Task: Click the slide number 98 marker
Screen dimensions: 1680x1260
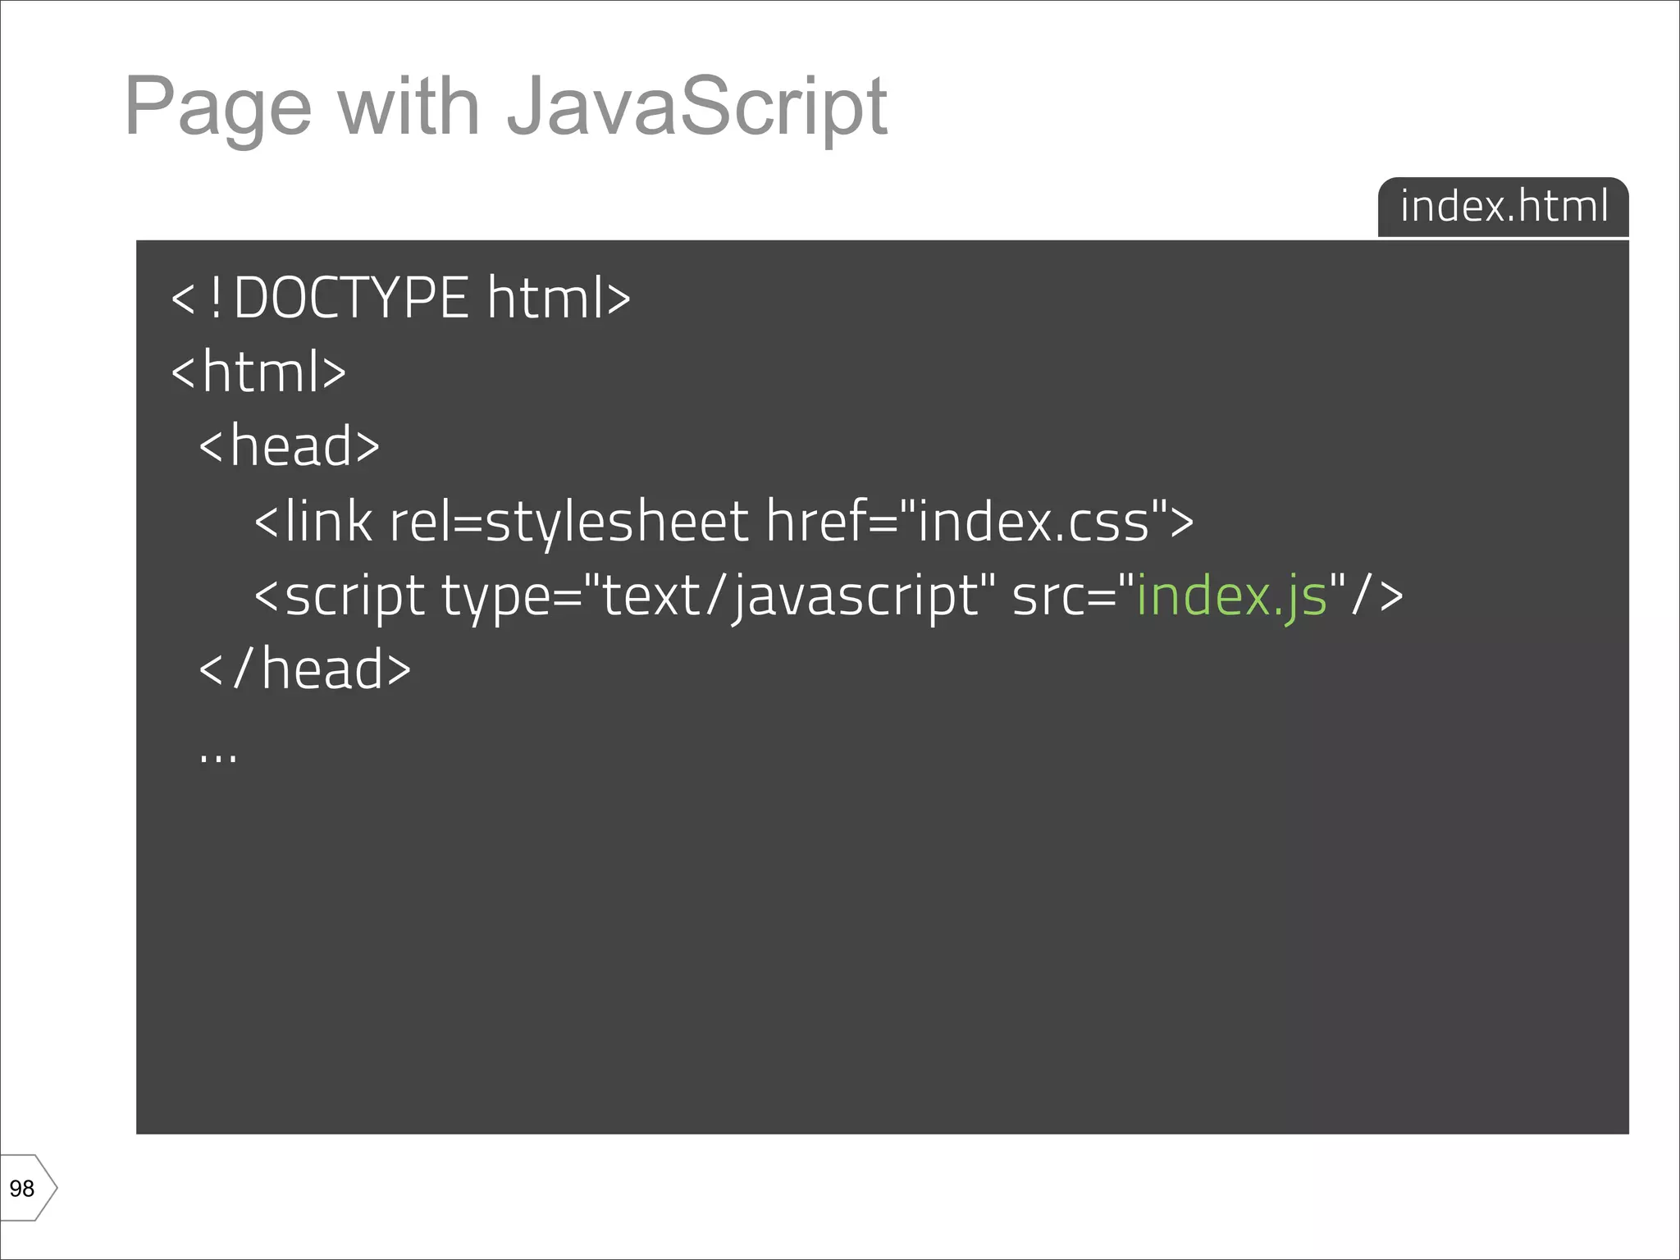Action: point(29,1188)
